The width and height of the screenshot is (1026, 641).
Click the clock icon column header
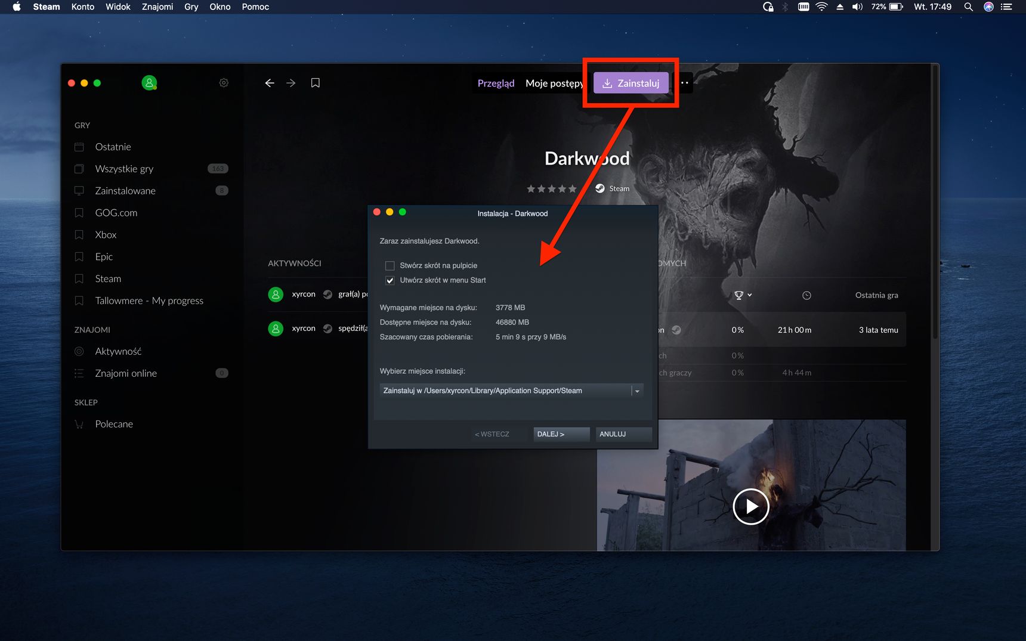(x=806, y=295)
